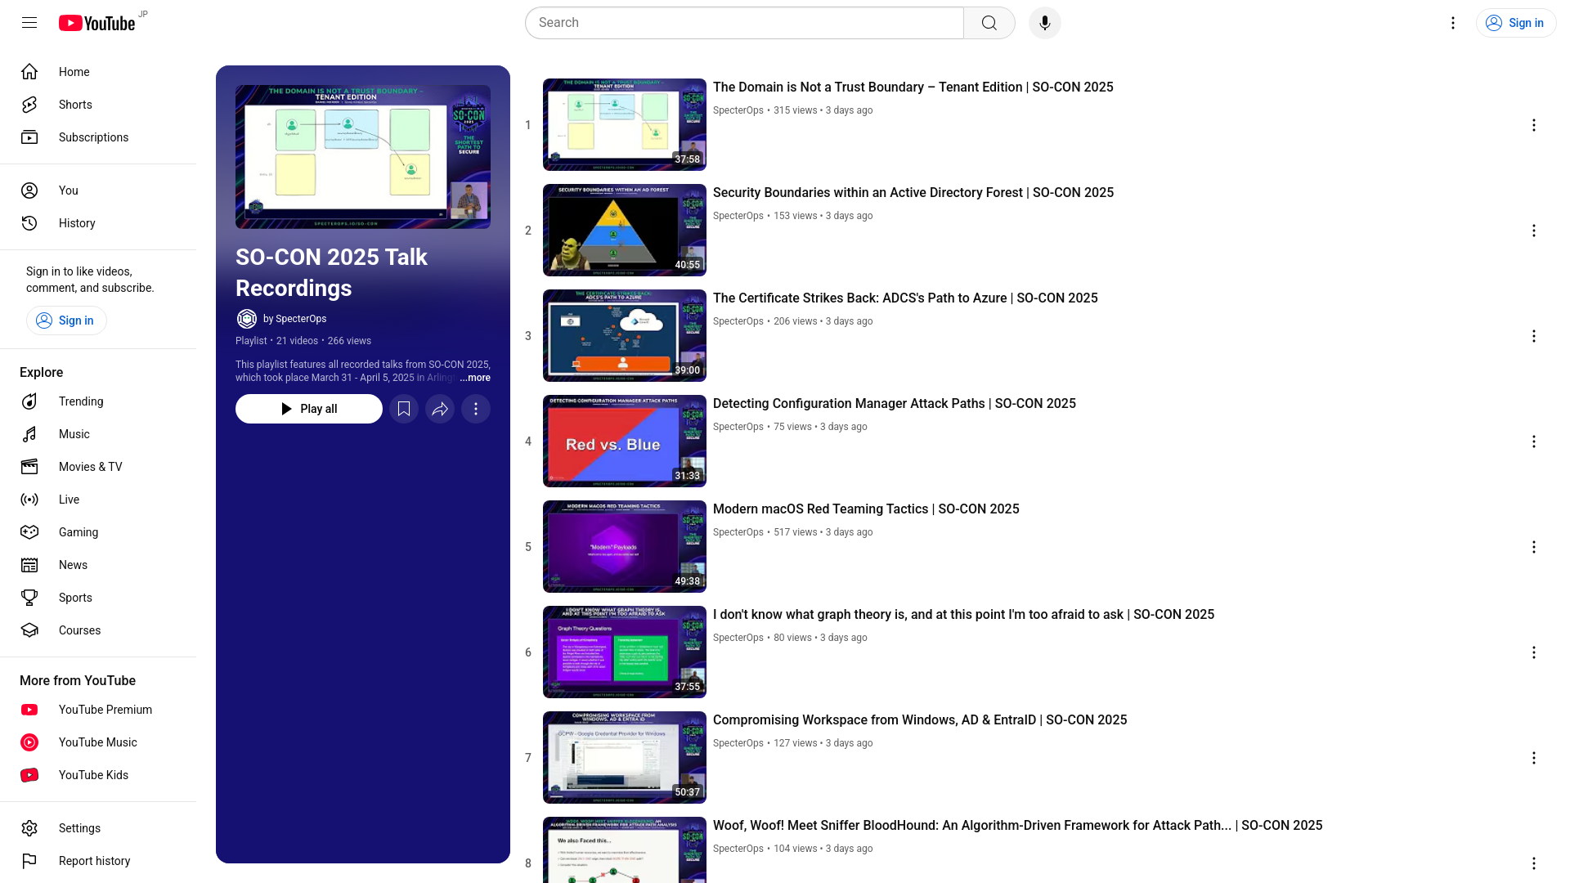Open action menu for Configuration Manager video

1534,441
